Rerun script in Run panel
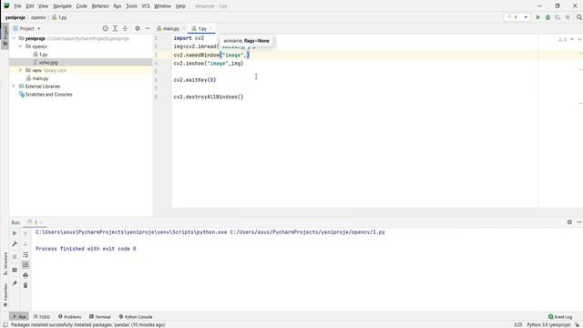 (x=15, y=233)
